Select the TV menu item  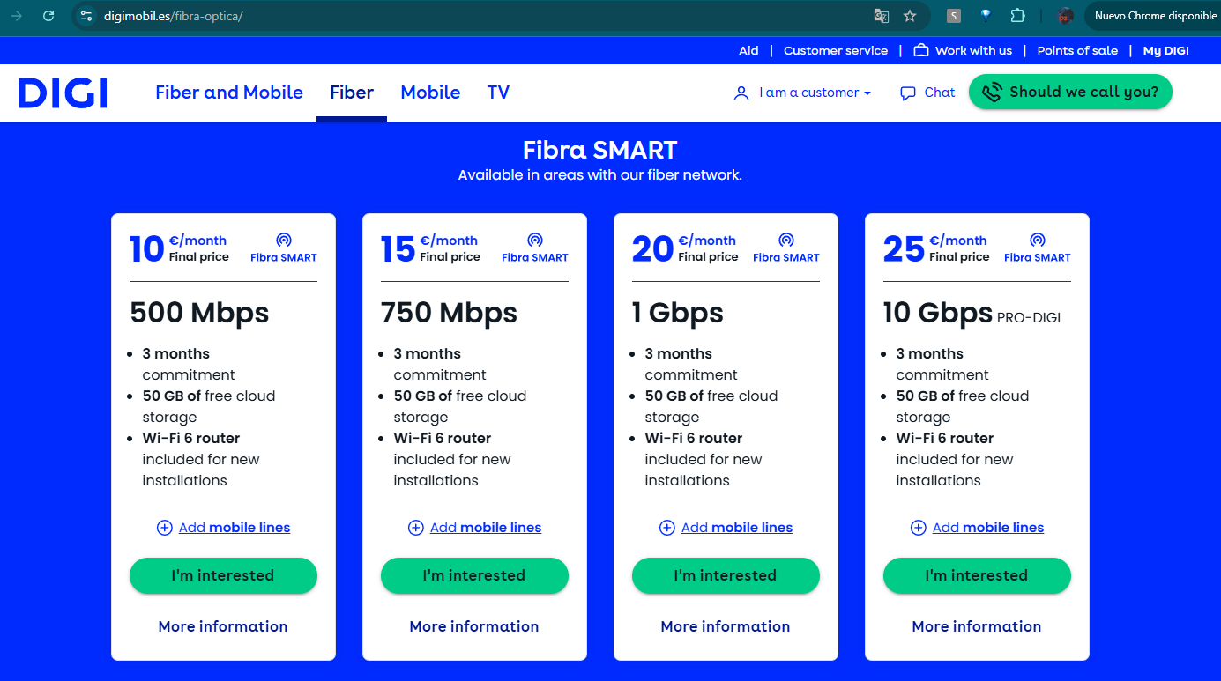[x=498, y=93]
